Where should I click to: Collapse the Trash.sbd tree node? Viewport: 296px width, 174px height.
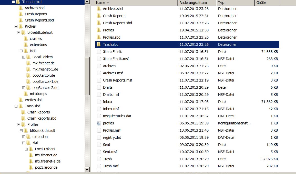[16, 106]
